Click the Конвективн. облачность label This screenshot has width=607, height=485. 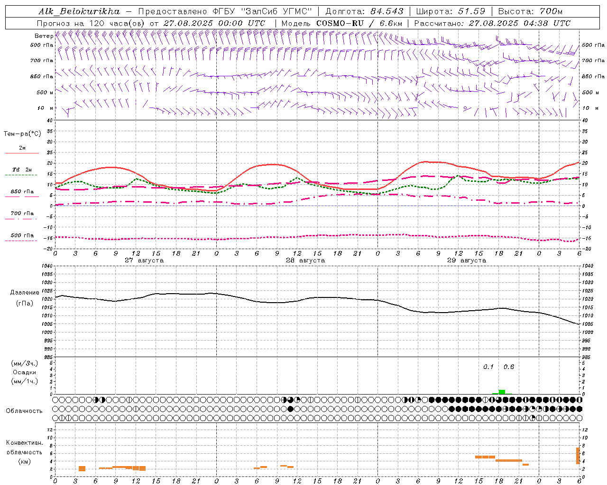tap(24, 448)
